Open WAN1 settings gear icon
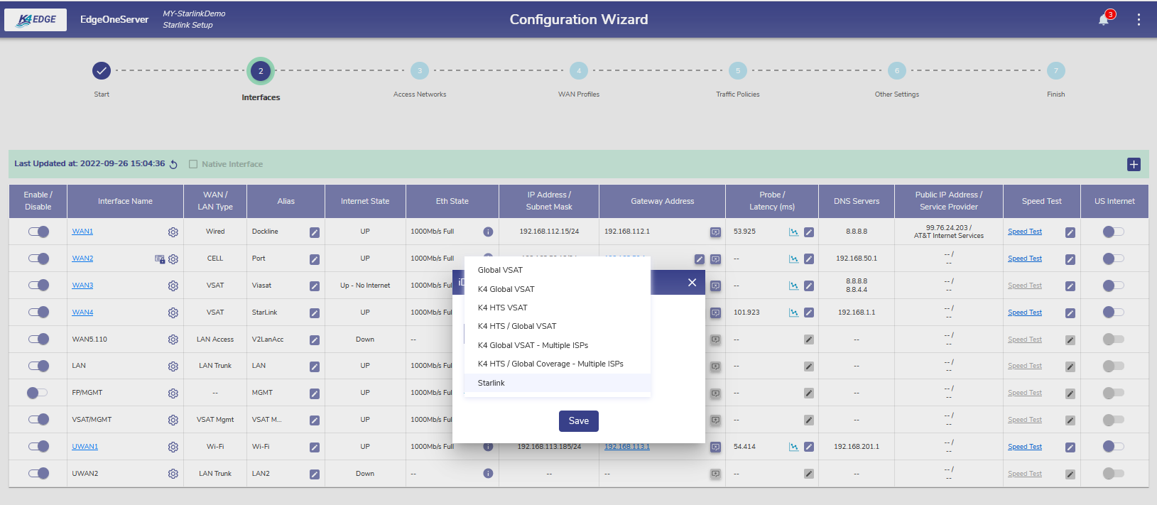 point(173,232)
